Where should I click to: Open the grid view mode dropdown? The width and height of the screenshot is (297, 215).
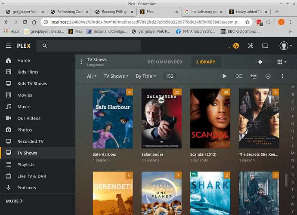282,62
